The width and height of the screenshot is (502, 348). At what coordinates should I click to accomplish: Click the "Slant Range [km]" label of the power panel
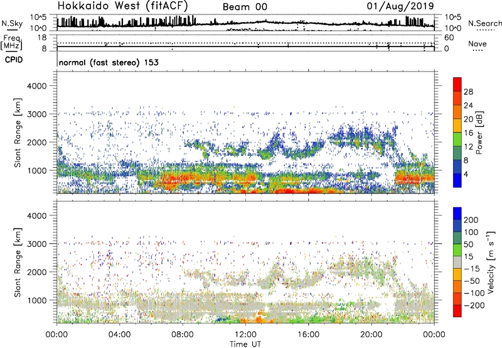click(18, 133)
